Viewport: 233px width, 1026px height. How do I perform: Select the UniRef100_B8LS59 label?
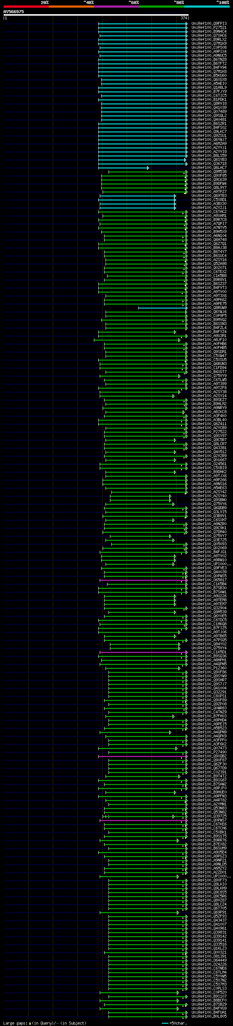[x=209, y=156]
